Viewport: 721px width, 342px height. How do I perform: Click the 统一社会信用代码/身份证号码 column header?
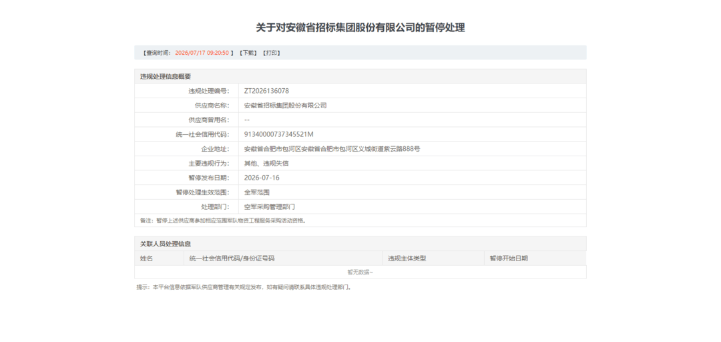tap(283, 259)
